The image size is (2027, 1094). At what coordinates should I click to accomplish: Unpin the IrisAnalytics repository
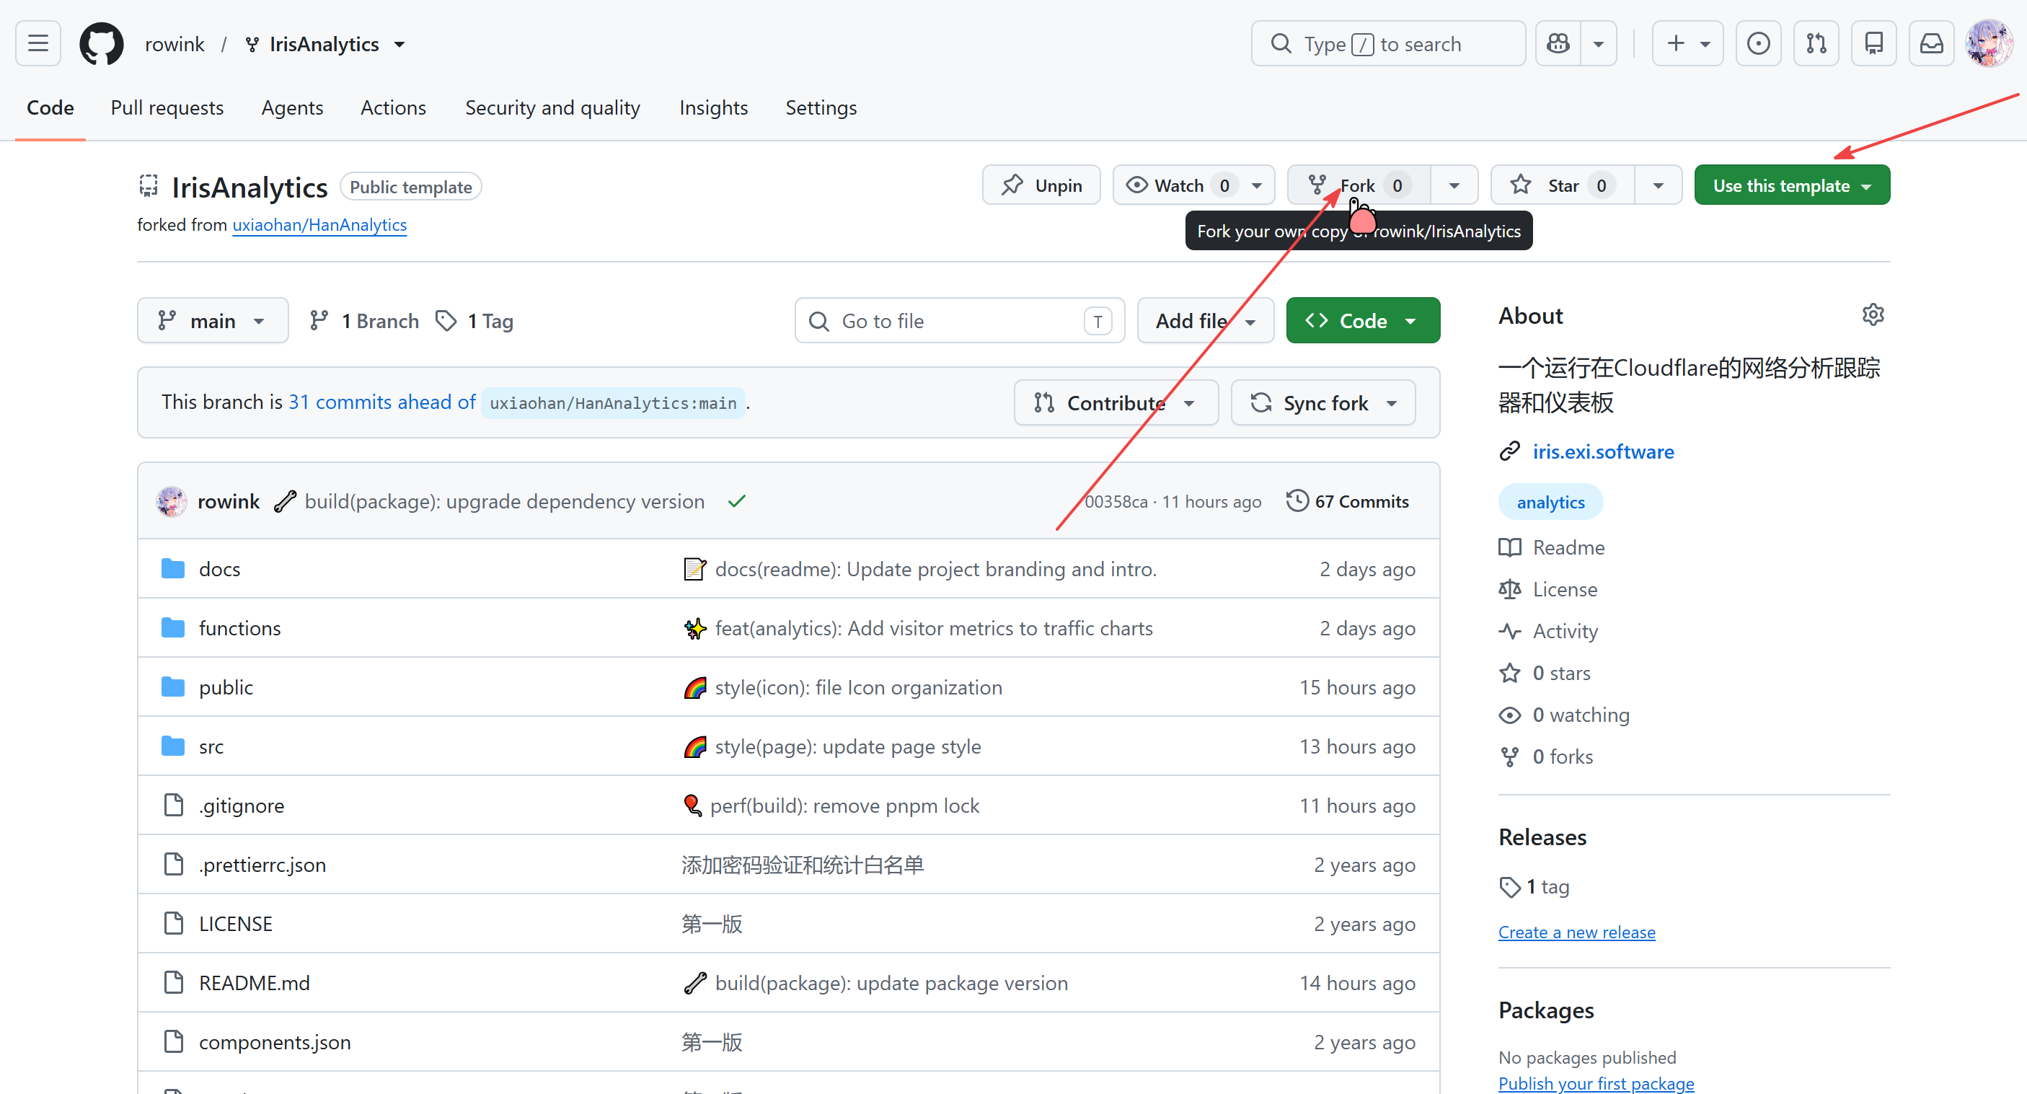pos(1041,185)
